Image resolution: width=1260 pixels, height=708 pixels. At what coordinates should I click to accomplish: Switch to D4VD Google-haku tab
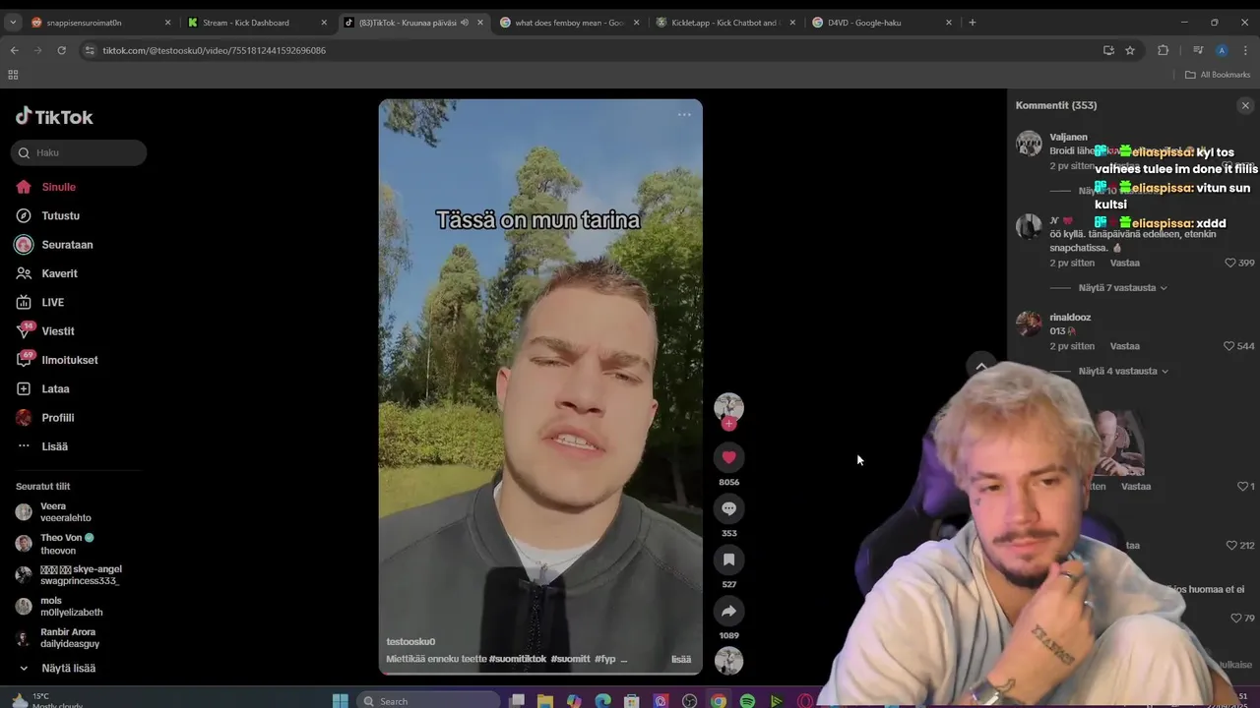(880, 23)
